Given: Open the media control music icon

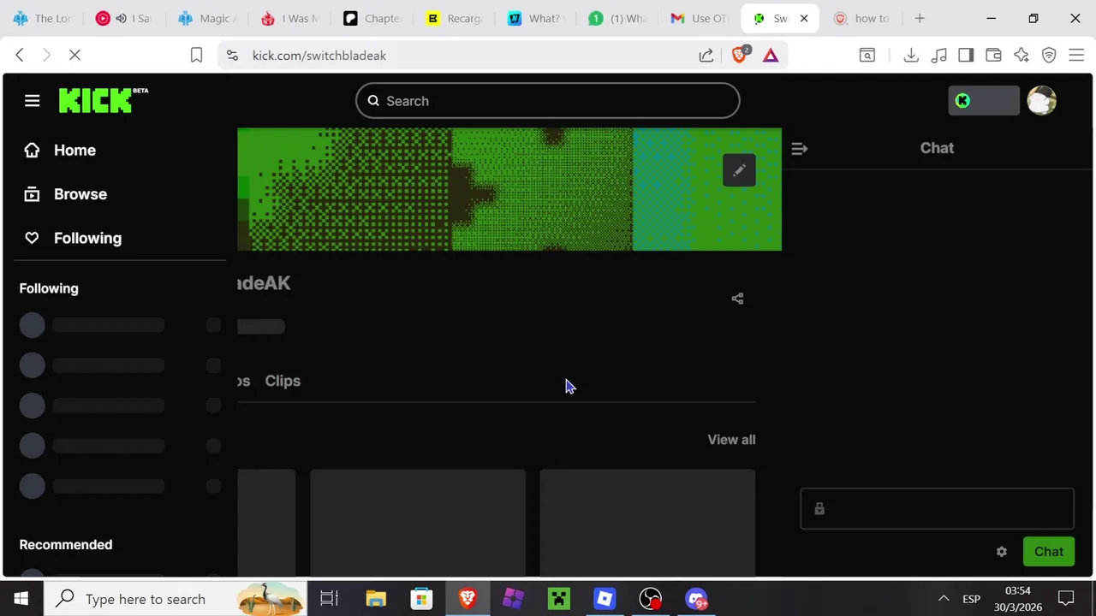Looking at the screenshot, I should (939, 56).
